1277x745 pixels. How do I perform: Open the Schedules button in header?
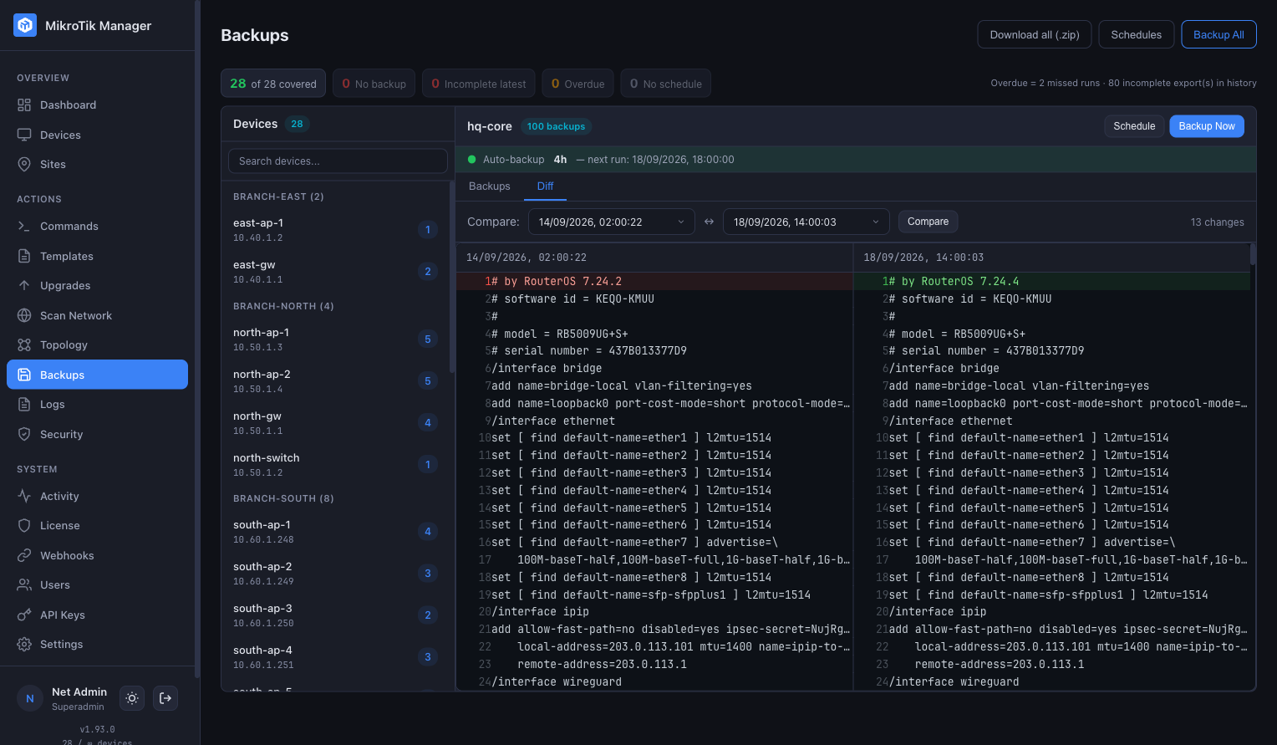1136,34
